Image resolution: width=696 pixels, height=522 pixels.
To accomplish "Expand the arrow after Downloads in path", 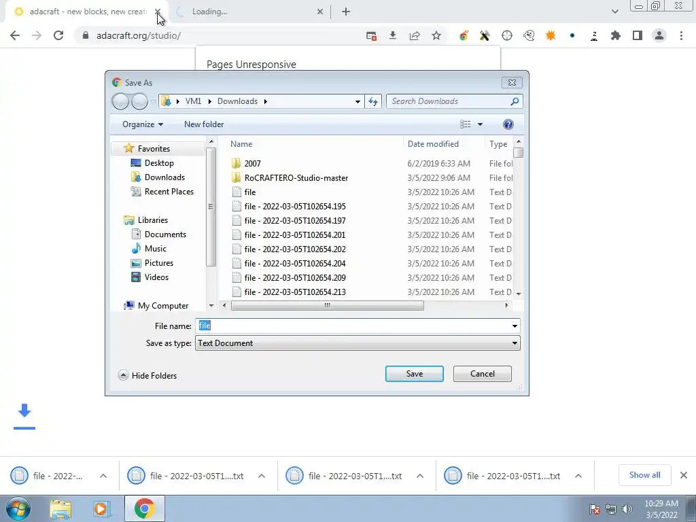I will (266, 102).
